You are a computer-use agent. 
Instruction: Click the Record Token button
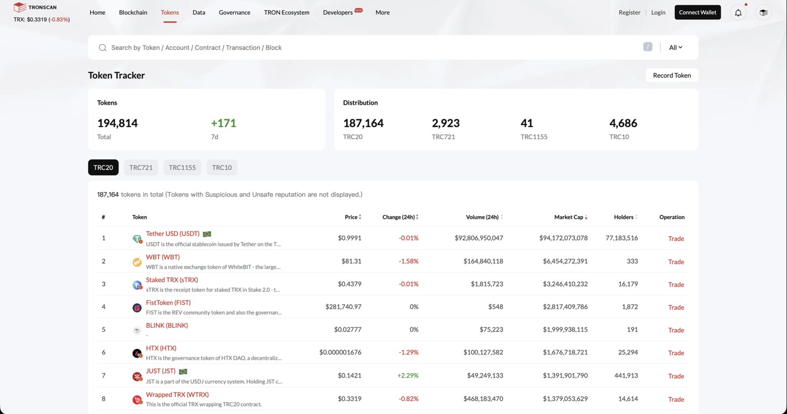coord(672,75)
